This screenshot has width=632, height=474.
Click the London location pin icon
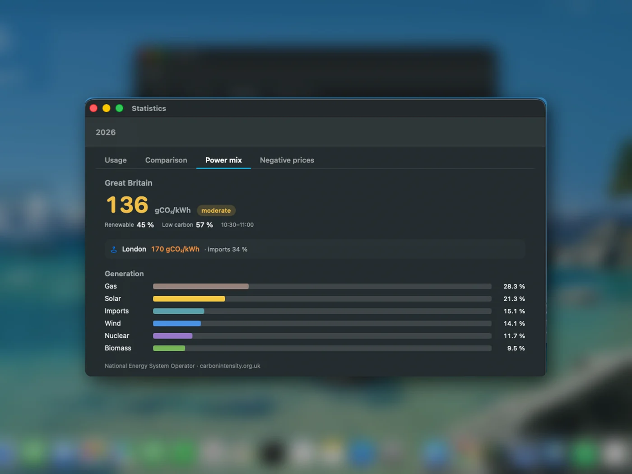[x=114, y=249]
